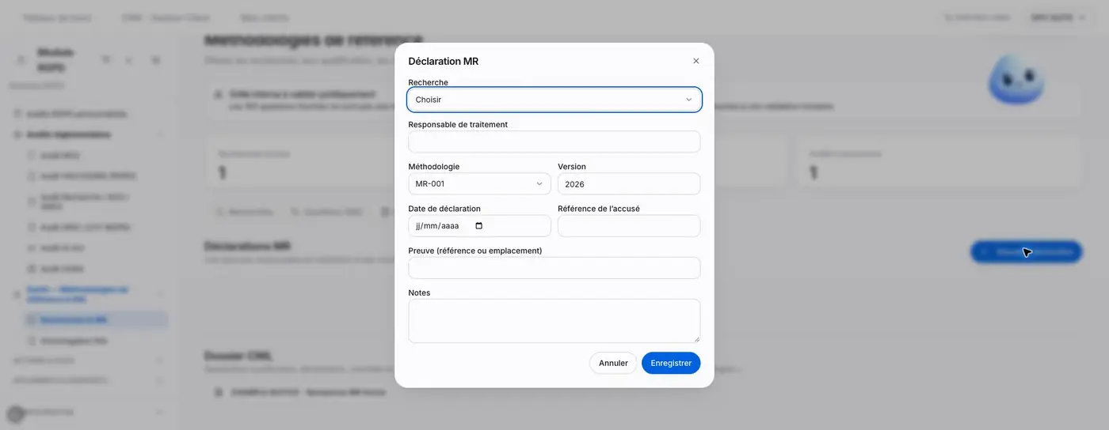Open the Méthodologie dropdown set to MR-001

[x=479, y=183]
